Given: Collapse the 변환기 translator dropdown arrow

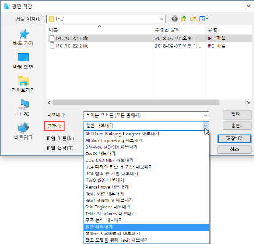Looking at the screenshot, I should click(x=206, y=126).
